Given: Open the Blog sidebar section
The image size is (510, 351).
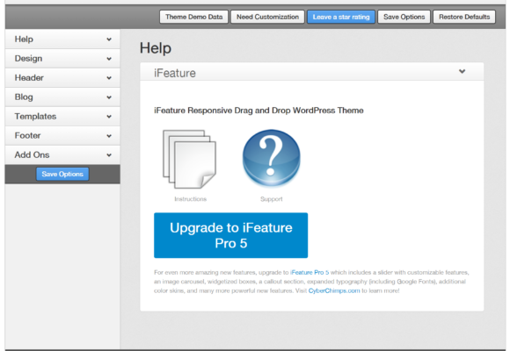Looking at the screenshot, I should tap(62, 97).
